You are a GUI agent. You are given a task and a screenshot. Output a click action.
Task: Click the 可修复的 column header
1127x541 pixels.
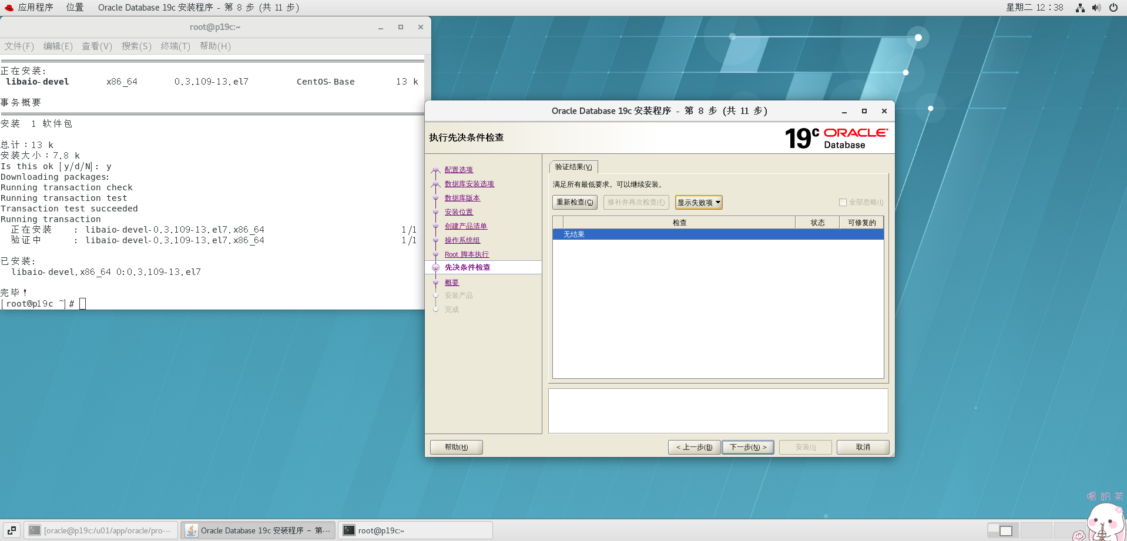861,223
